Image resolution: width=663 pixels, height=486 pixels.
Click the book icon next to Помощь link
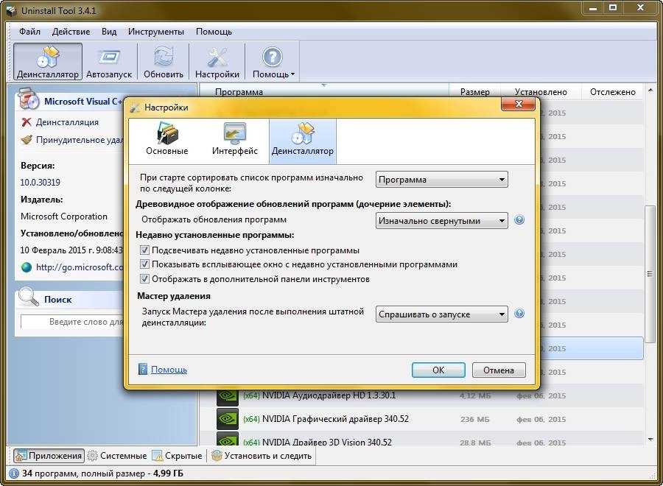tap(143, 369)
